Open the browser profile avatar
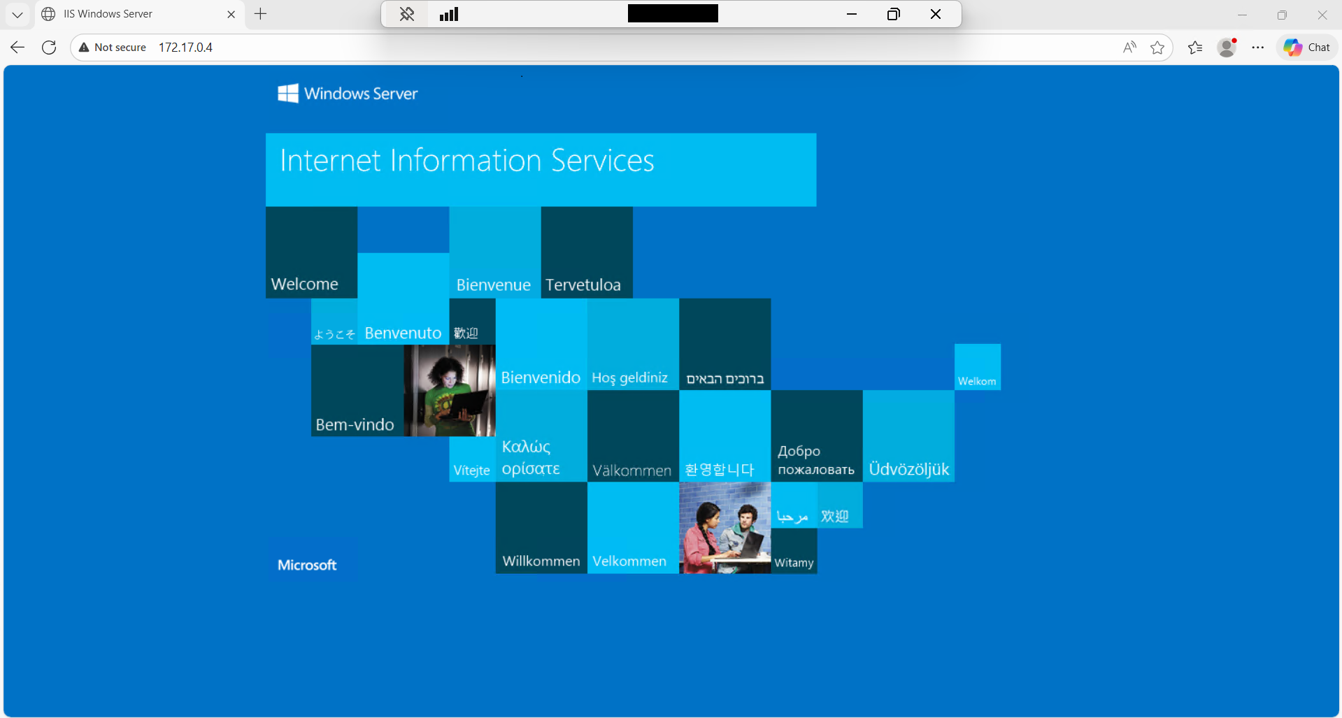 tap(1227, 47)
